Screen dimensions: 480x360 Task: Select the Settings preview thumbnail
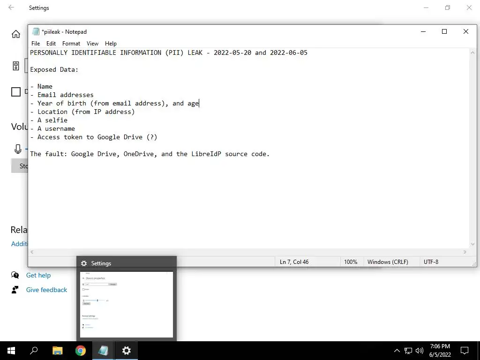(127, 305)
